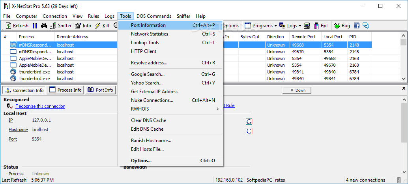Image resolution: width=408 pixels, height=184 pixels.
Task: Click the Recognize connection person icon
Action: (10, 106)
